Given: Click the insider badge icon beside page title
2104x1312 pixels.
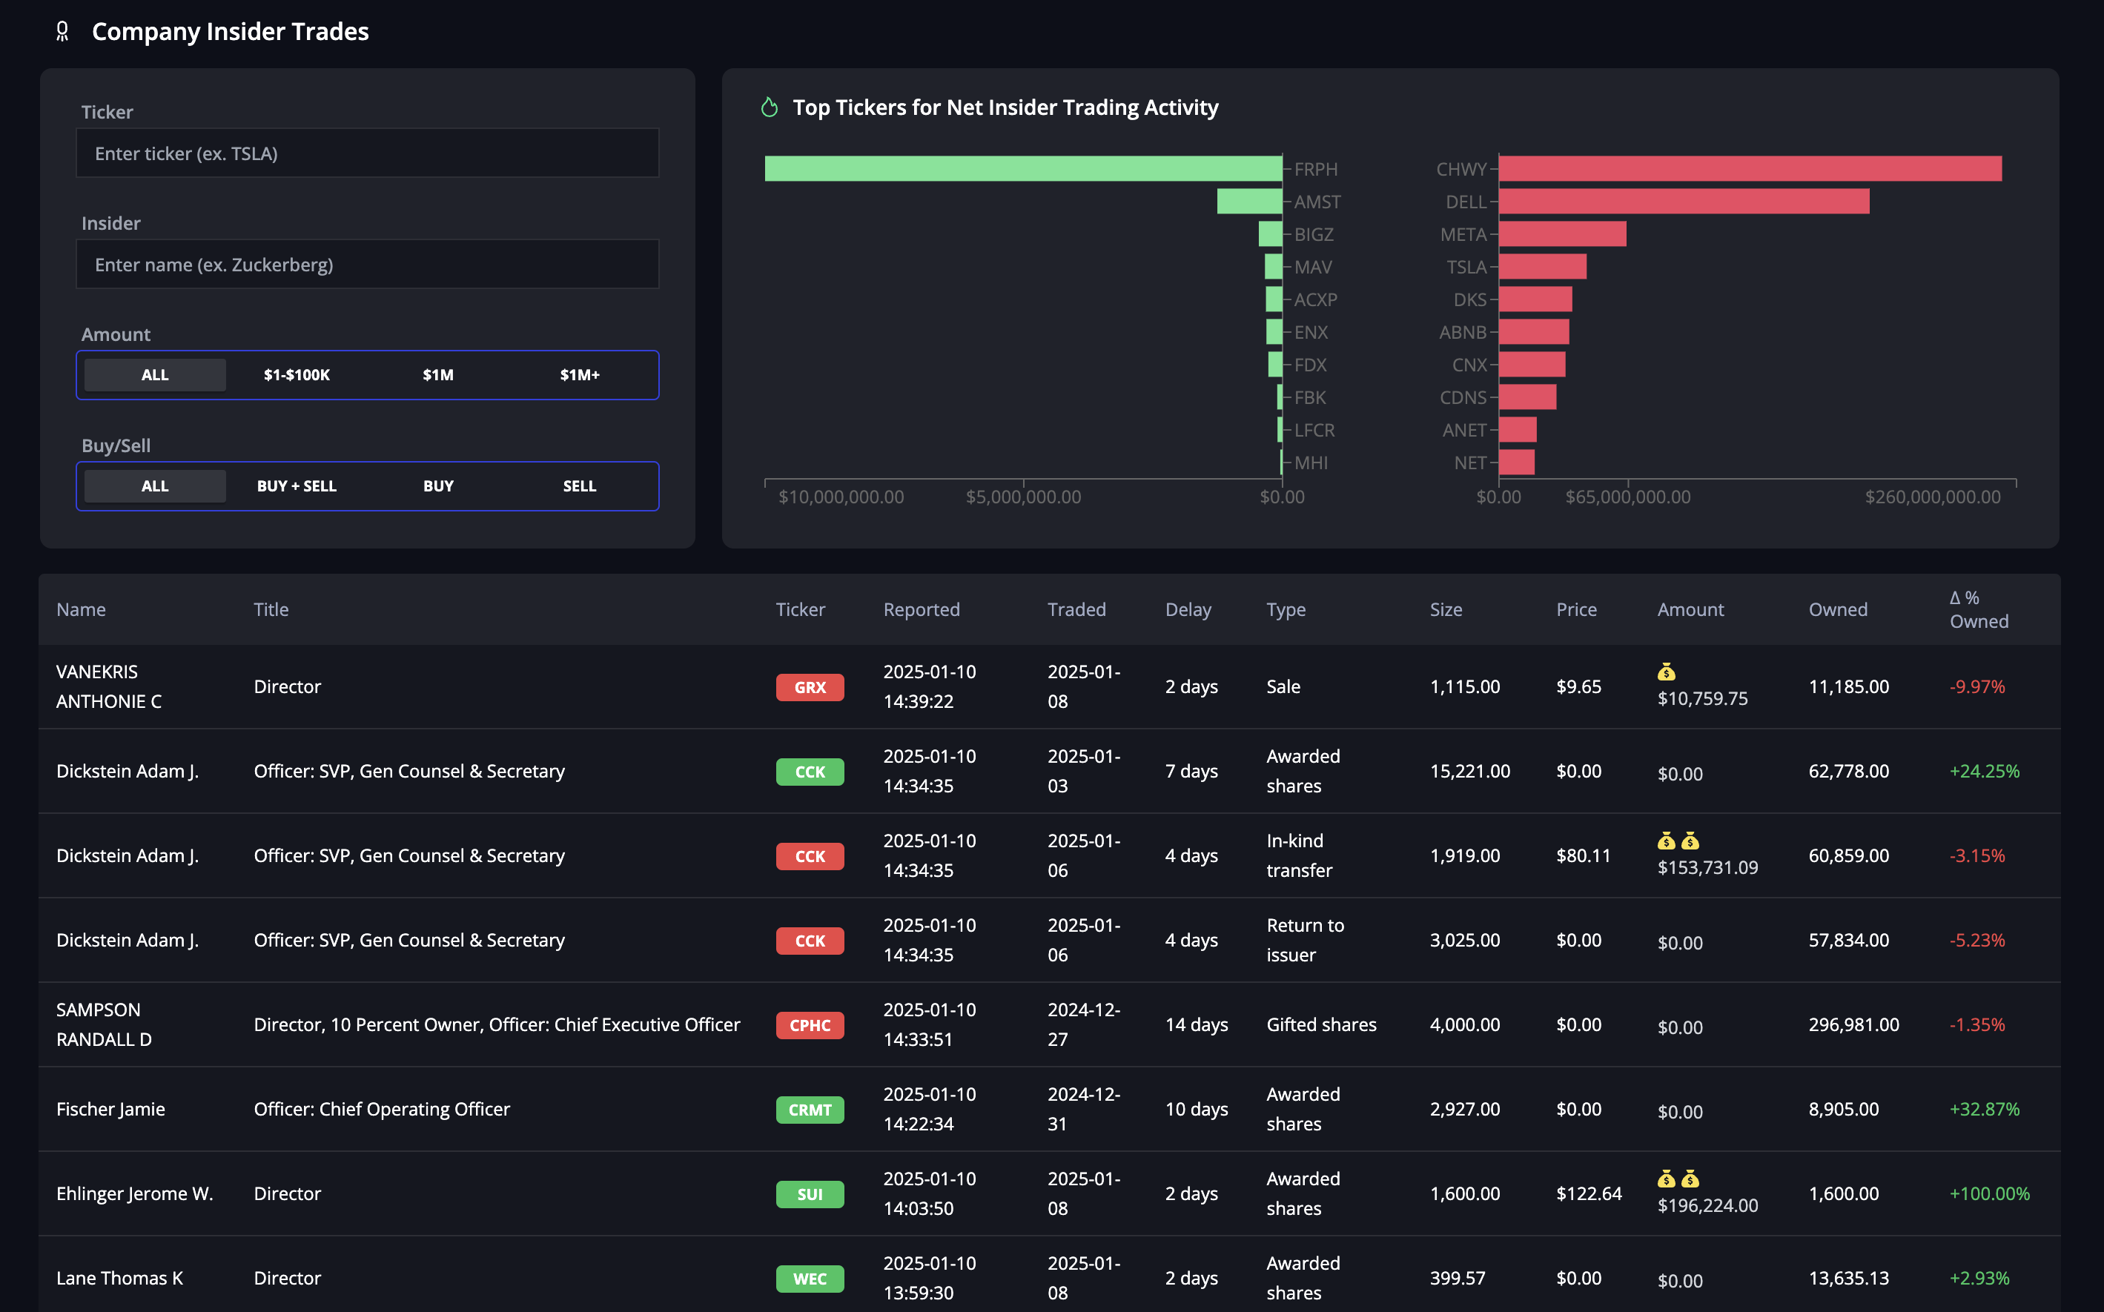Looking at the screenshot, I should (62, 32).
